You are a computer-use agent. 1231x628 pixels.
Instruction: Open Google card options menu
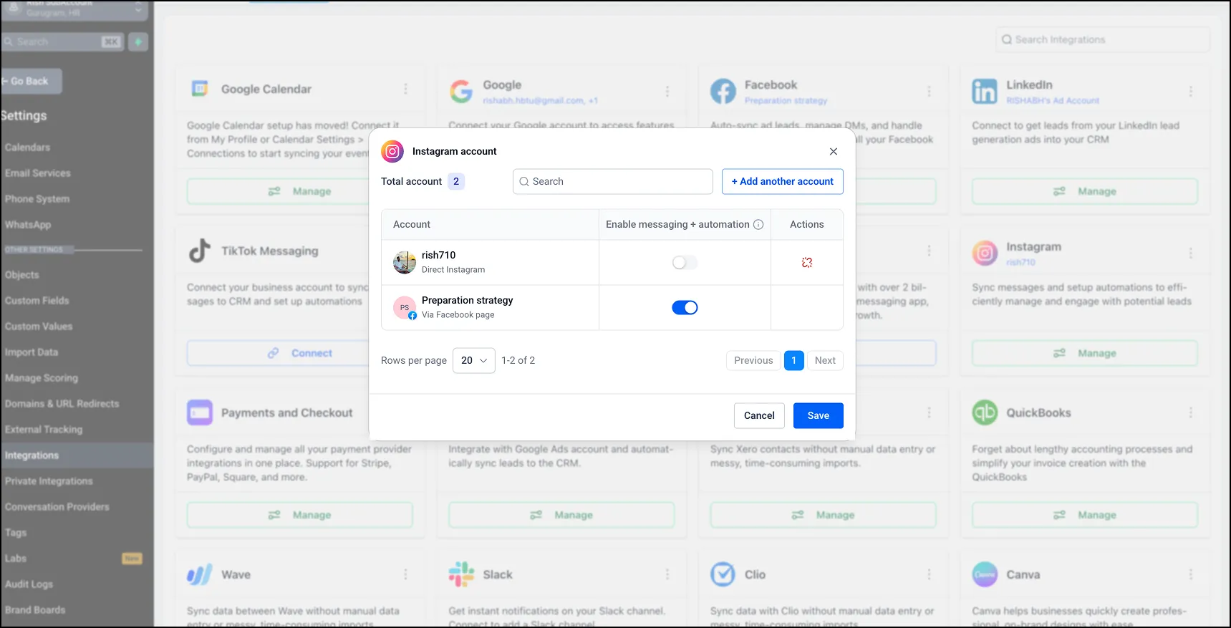(667, 92)
